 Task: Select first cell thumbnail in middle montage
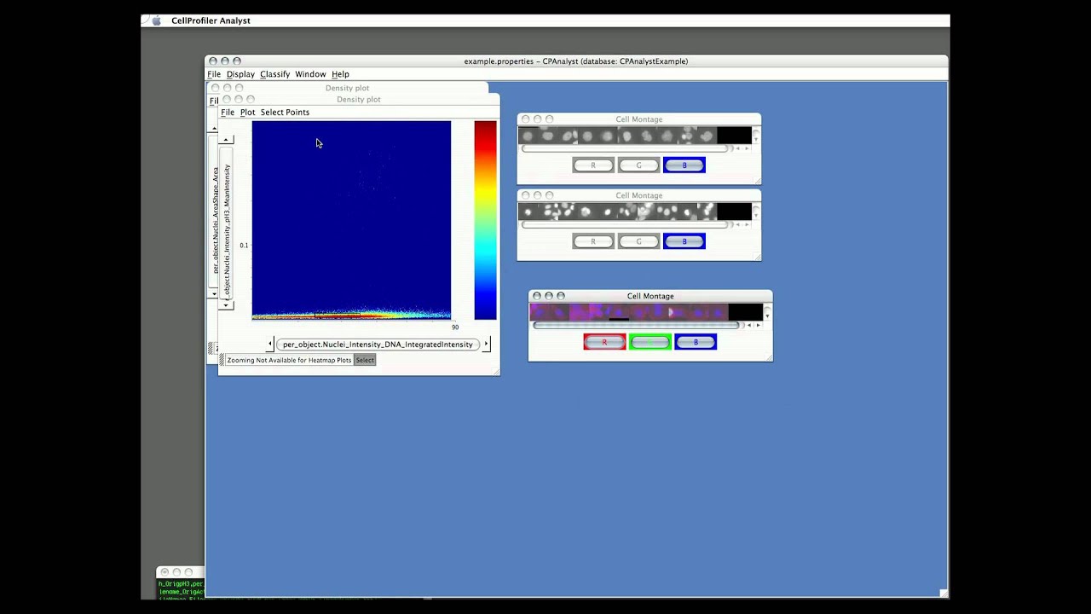pyautogui.click(x=527, y=211)
